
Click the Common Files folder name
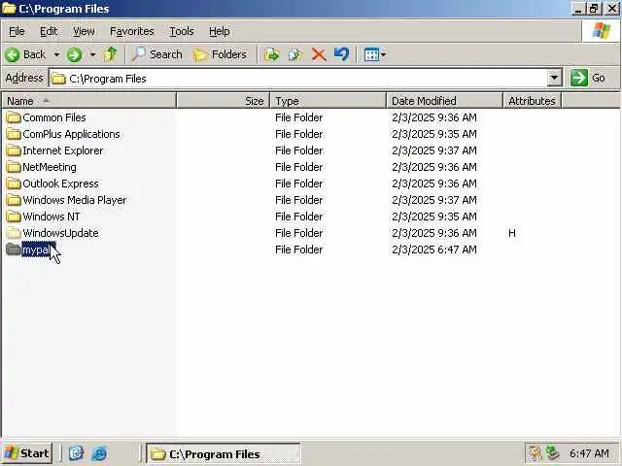point(54,117)
